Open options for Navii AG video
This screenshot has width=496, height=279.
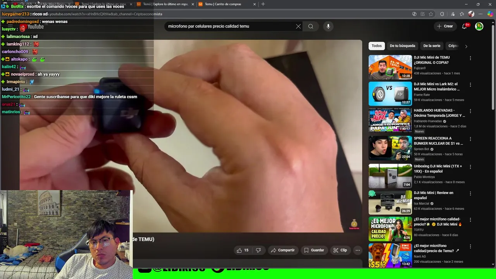470,246
